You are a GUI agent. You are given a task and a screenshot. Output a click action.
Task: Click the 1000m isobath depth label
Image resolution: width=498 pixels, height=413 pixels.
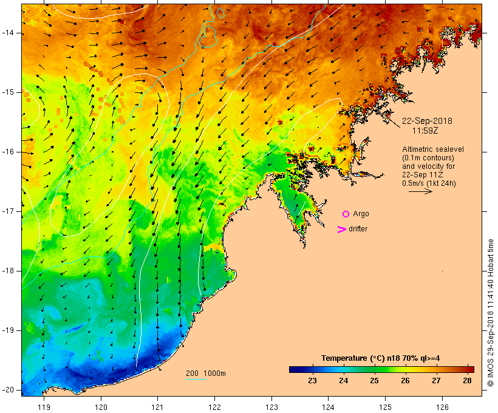click(x=214, y=374)
